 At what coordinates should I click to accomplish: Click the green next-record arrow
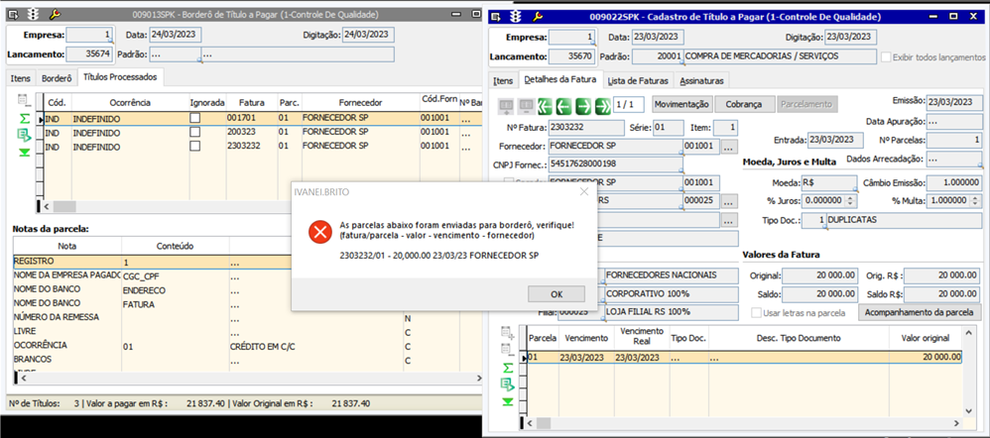pos(583,105)
